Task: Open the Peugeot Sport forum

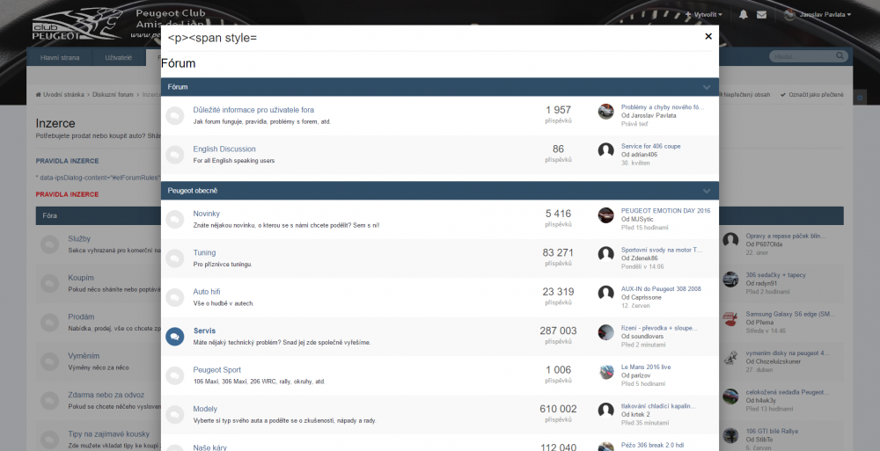Action: 217,369
